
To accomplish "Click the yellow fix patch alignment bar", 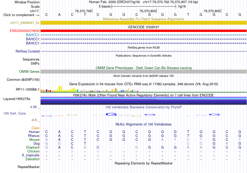I will (x=144, y=23).
